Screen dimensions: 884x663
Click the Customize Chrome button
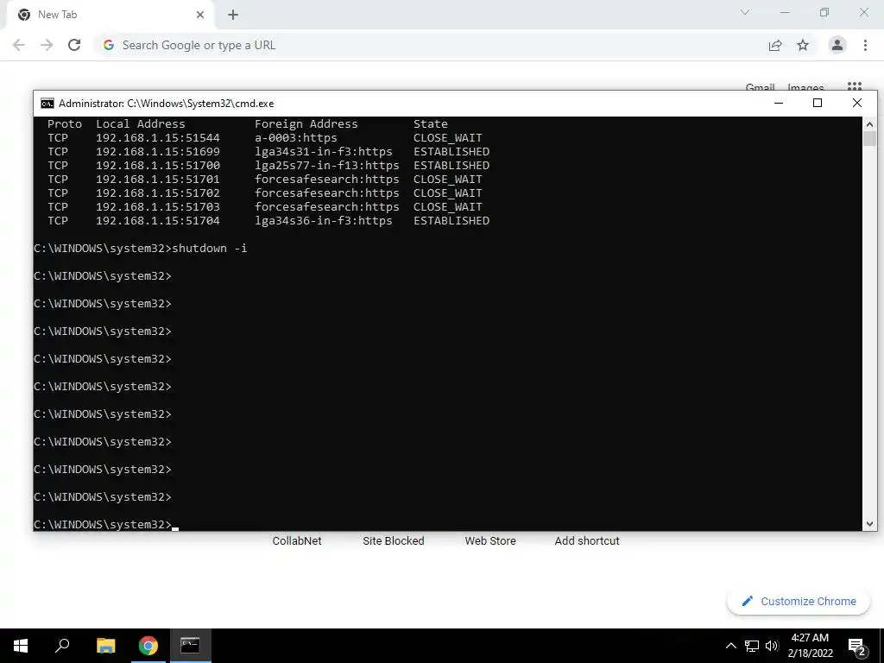click(x=798, y=601)
